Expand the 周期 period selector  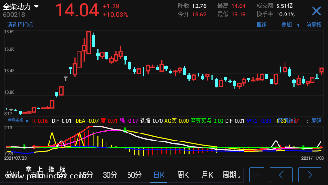click(231, 175)
